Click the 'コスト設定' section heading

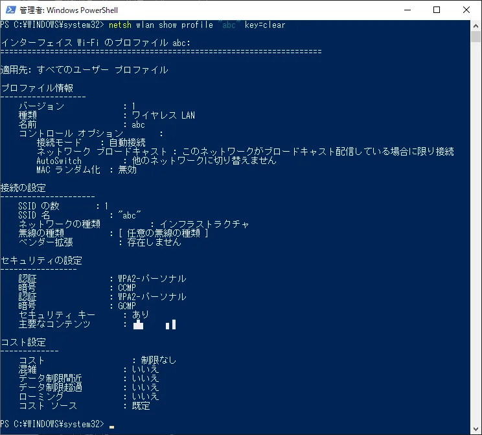23,342
